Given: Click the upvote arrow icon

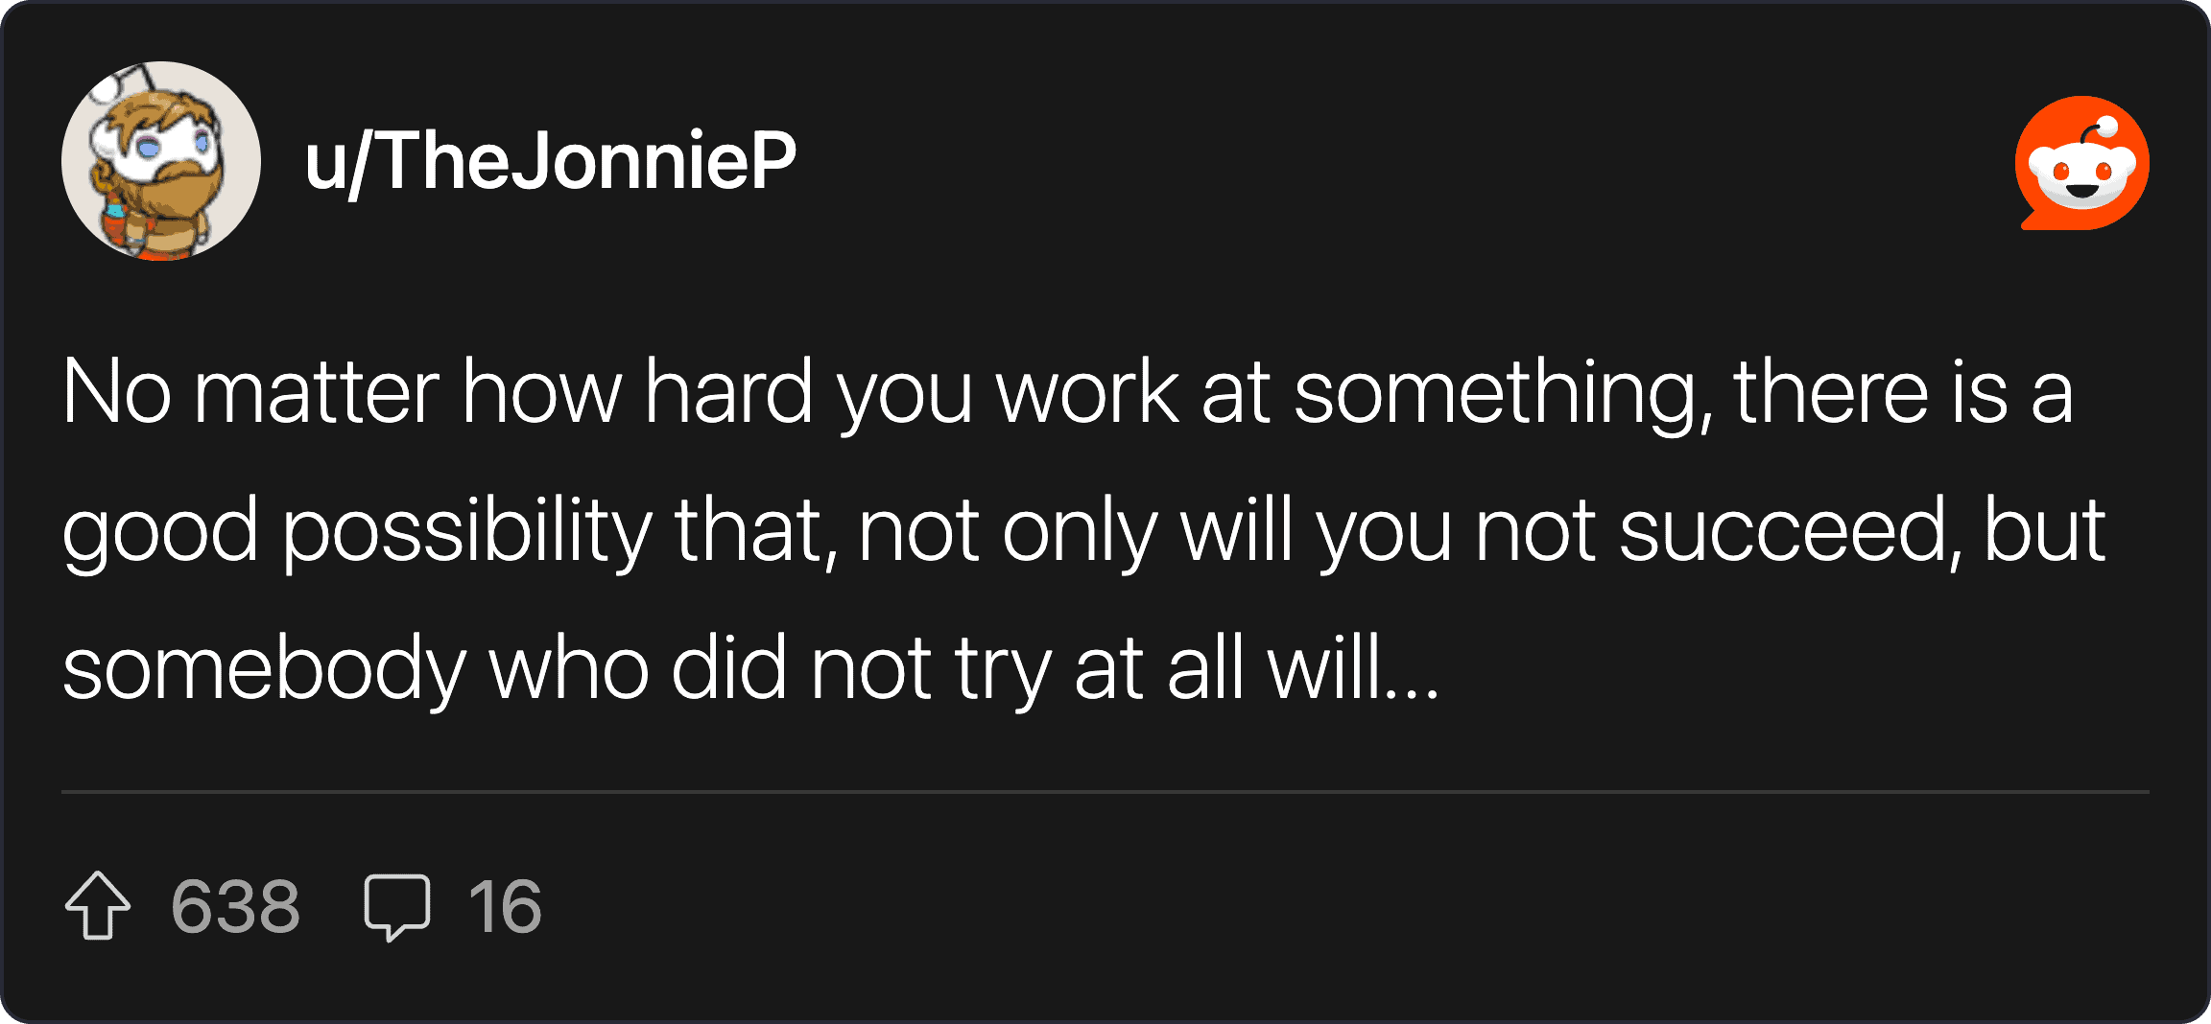Looking at the screenshot, I should click(98, 905).
